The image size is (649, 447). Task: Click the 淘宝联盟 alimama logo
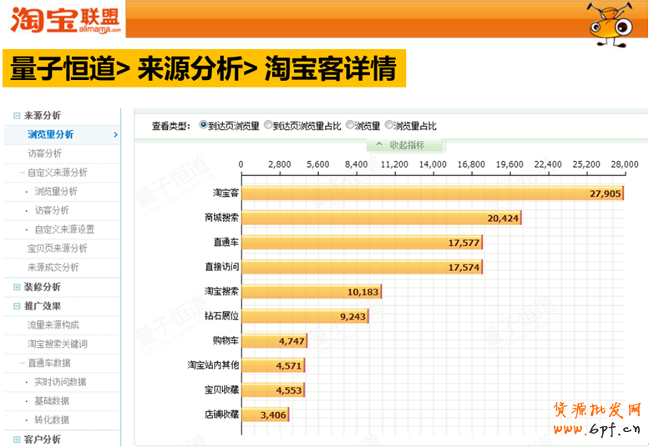click(65, 20)
